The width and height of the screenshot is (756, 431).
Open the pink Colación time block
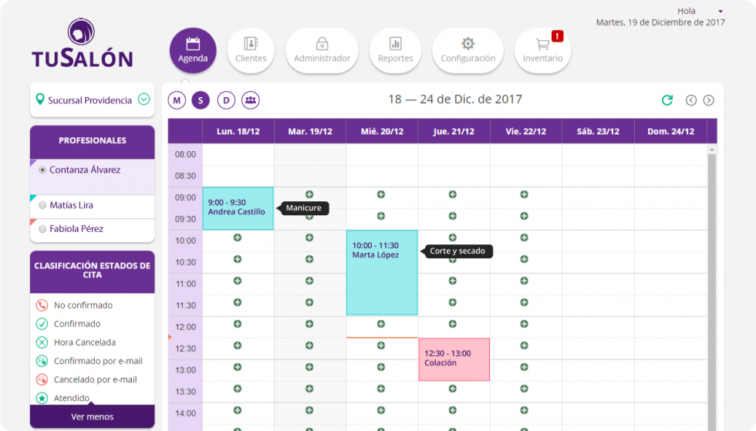tap(454, 359)
